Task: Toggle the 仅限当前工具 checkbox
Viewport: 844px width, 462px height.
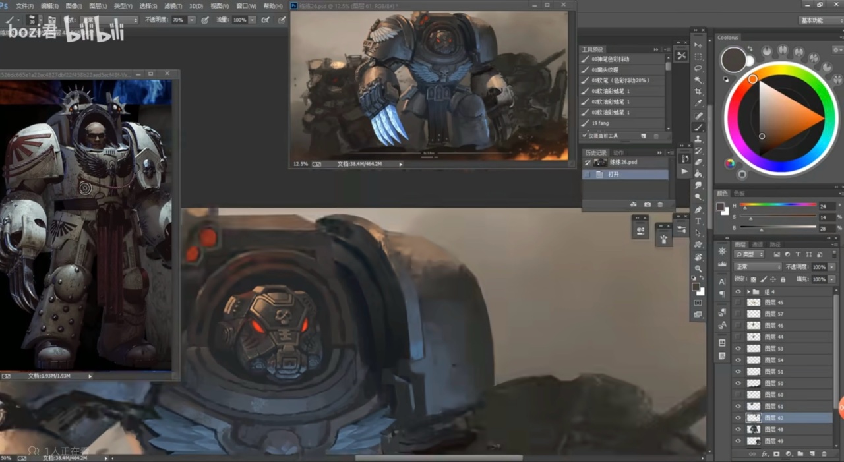Action: click(585, 136)
